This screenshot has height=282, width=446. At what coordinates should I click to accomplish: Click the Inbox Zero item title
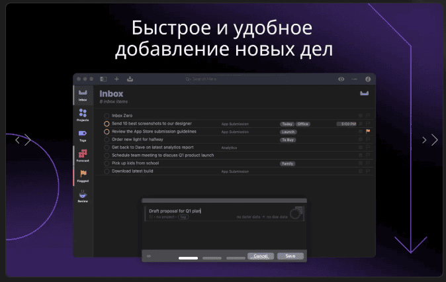click(x=122, y=116)
